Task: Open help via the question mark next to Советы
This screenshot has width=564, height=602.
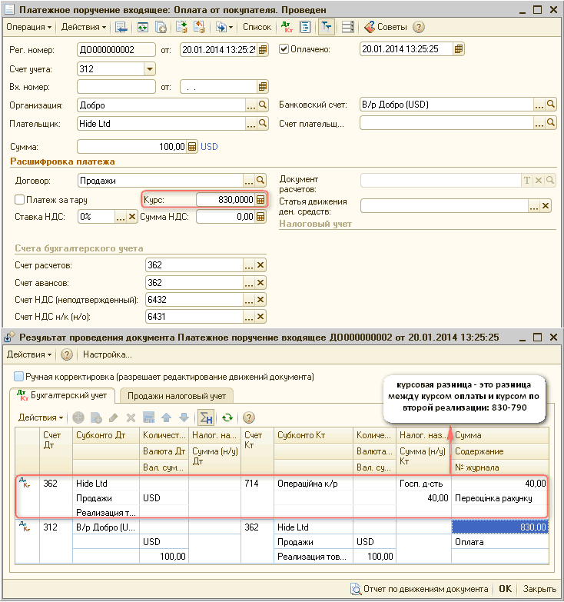Action: coord(419,27)
